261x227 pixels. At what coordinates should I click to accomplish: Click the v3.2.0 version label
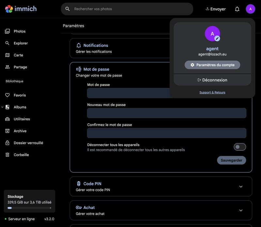coord(49,219)
